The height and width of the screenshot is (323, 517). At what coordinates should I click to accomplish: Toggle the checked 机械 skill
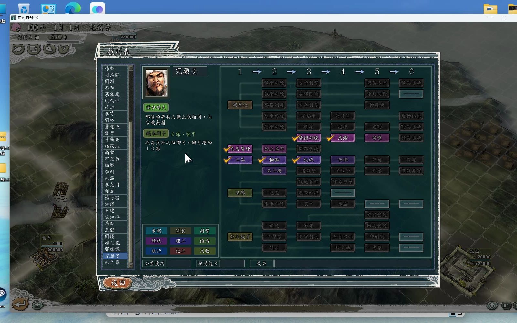pos(308,160)
